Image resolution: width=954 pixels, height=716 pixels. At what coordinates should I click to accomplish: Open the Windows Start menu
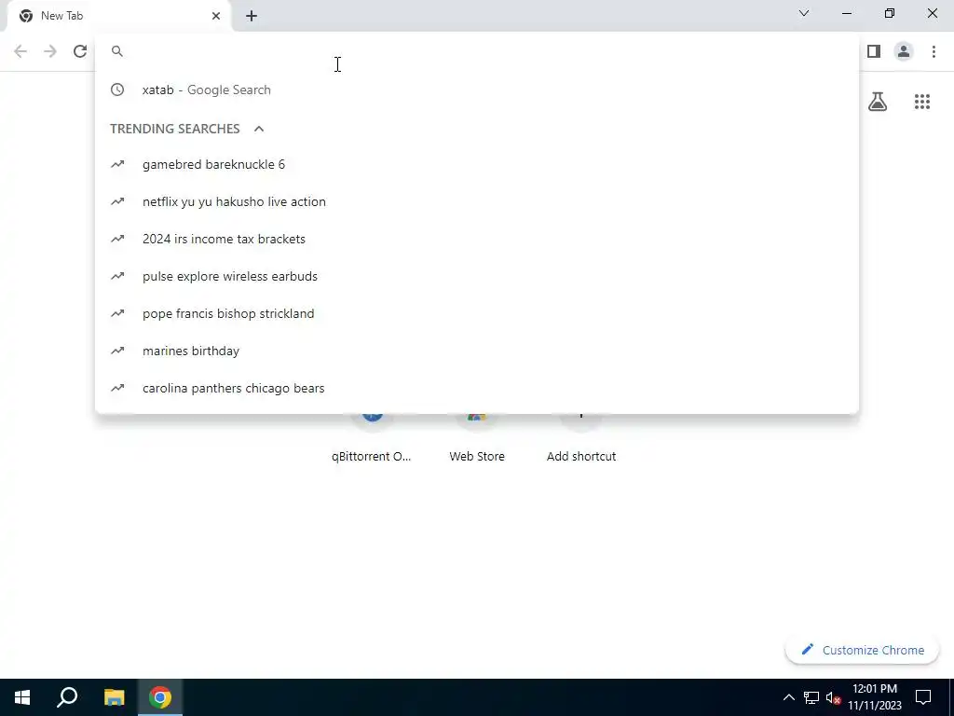tap(22, 697)
